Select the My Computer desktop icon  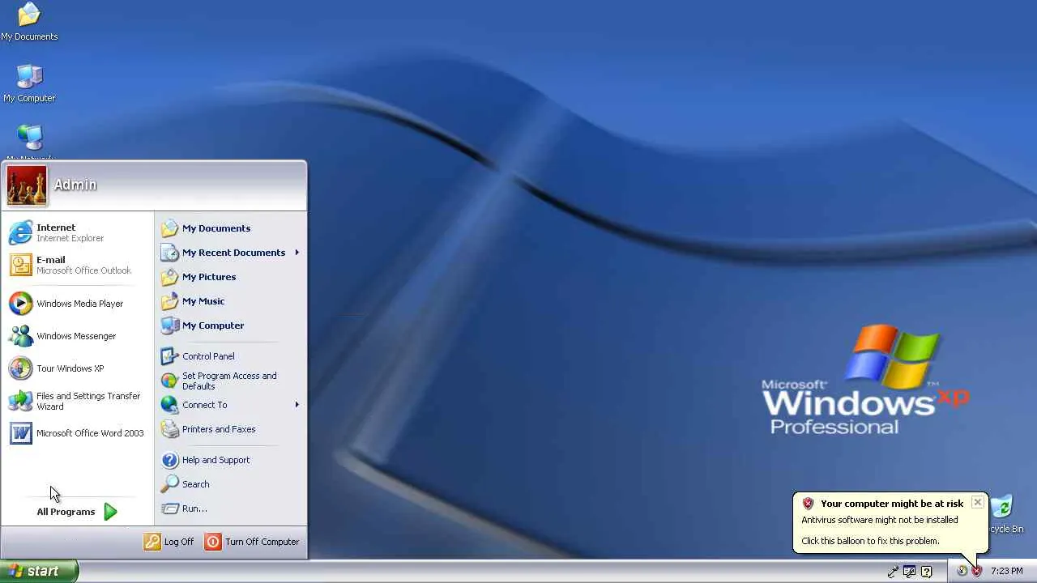tap(29, 83)
